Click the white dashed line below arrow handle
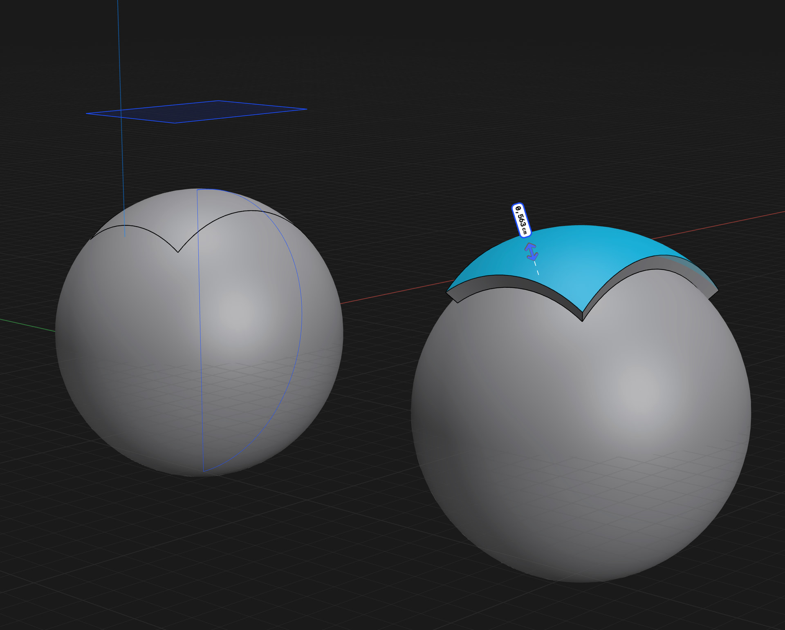 pyautogui.click(x=536, y=268)
